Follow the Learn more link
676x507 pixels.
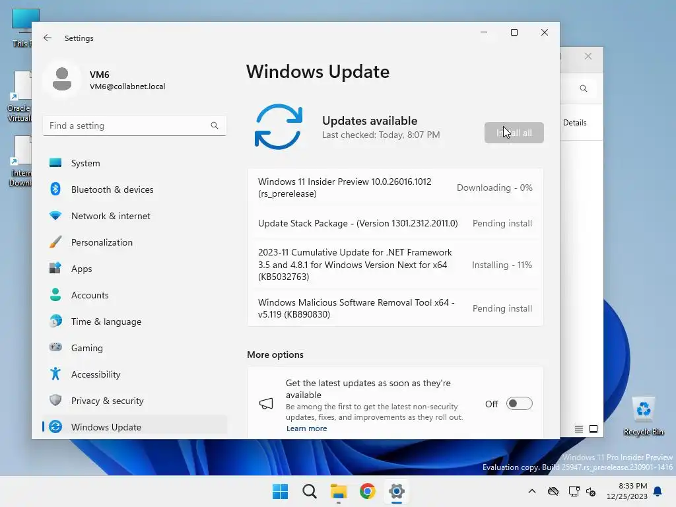[306, 428]
